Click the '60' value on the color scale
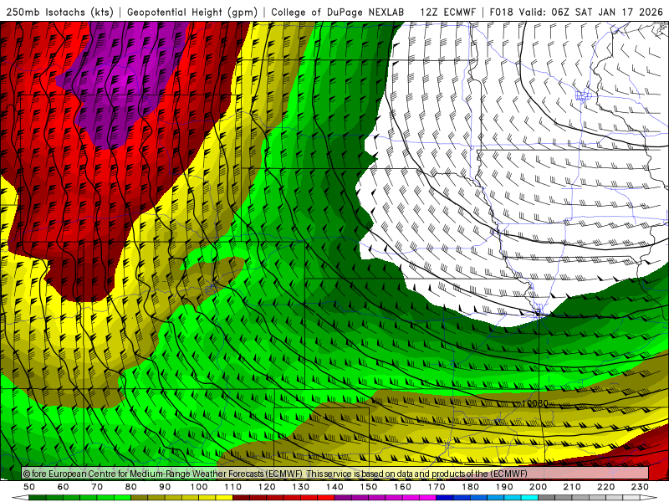669x502 pixels. (x=64, y=487)
